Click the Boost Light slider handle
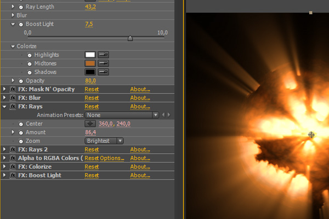The height and width of the screenshot is (219, 329). click(x=130, y=38)
